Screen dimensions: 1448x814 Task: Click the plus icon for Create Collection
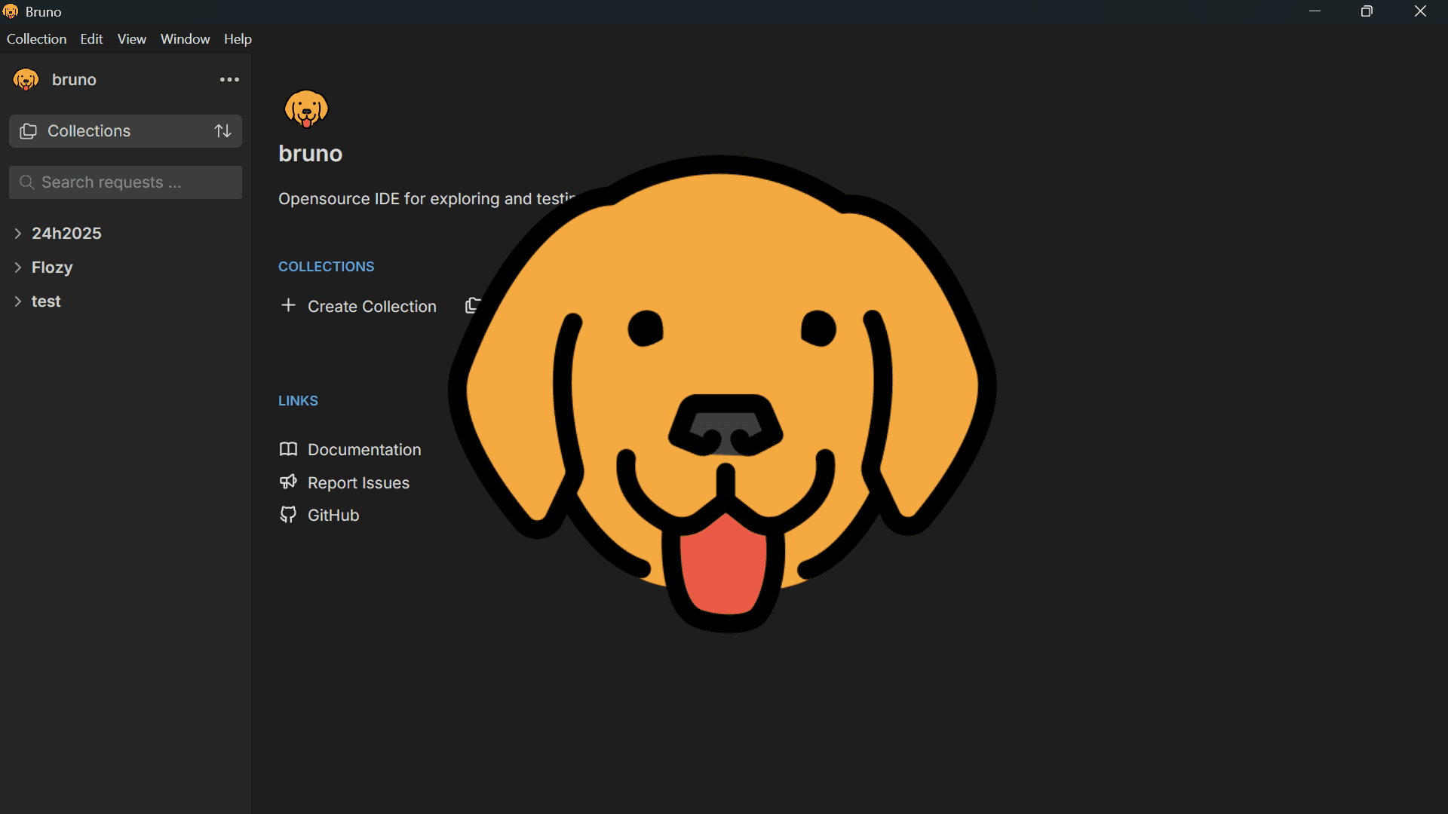pyautogui.click(x=288, y=305)
